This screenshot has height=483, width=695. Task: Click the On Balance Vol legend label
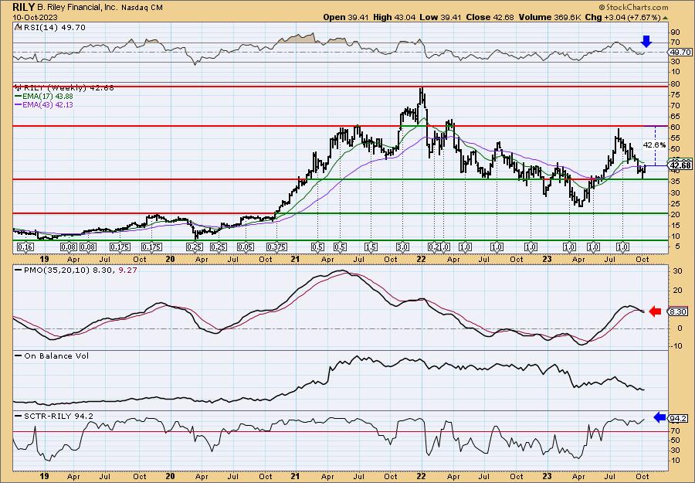coord(56,355)
